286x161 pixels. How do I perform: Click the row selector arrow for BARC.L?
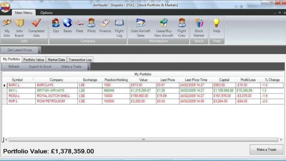(x=4, y=85)
